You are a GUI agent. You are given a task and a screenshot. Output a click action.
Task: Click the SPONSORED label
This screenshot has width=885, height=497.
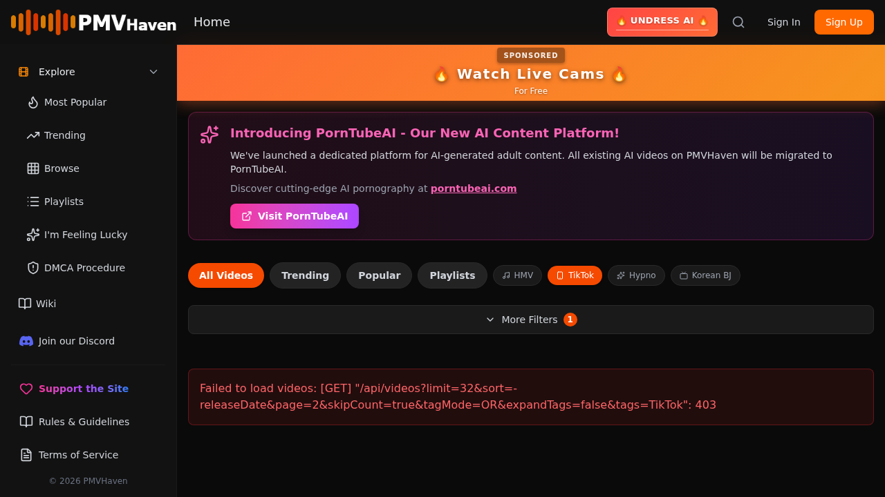click(x=531, y=55)
